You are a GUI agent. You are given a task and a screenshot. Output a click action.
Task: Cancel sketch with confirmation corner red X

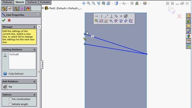[179, 16]
